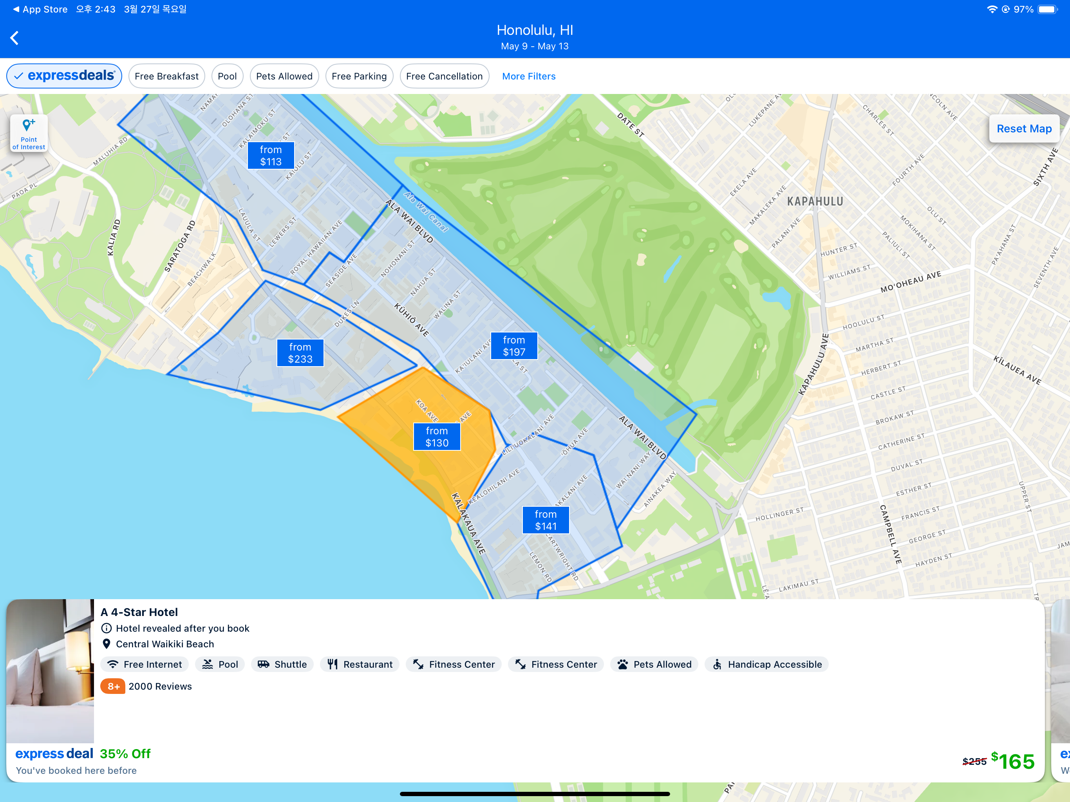Click the Restaurant fork and knife icon
Image resolution: width=1070 pixels, height=802 pixels.
pyautogui.click(x=333, y=664)
